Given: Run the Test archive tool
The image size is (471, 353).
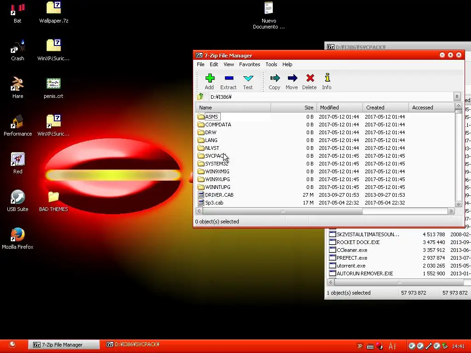Looking at the screenshot, I should (x=248, y=81).
